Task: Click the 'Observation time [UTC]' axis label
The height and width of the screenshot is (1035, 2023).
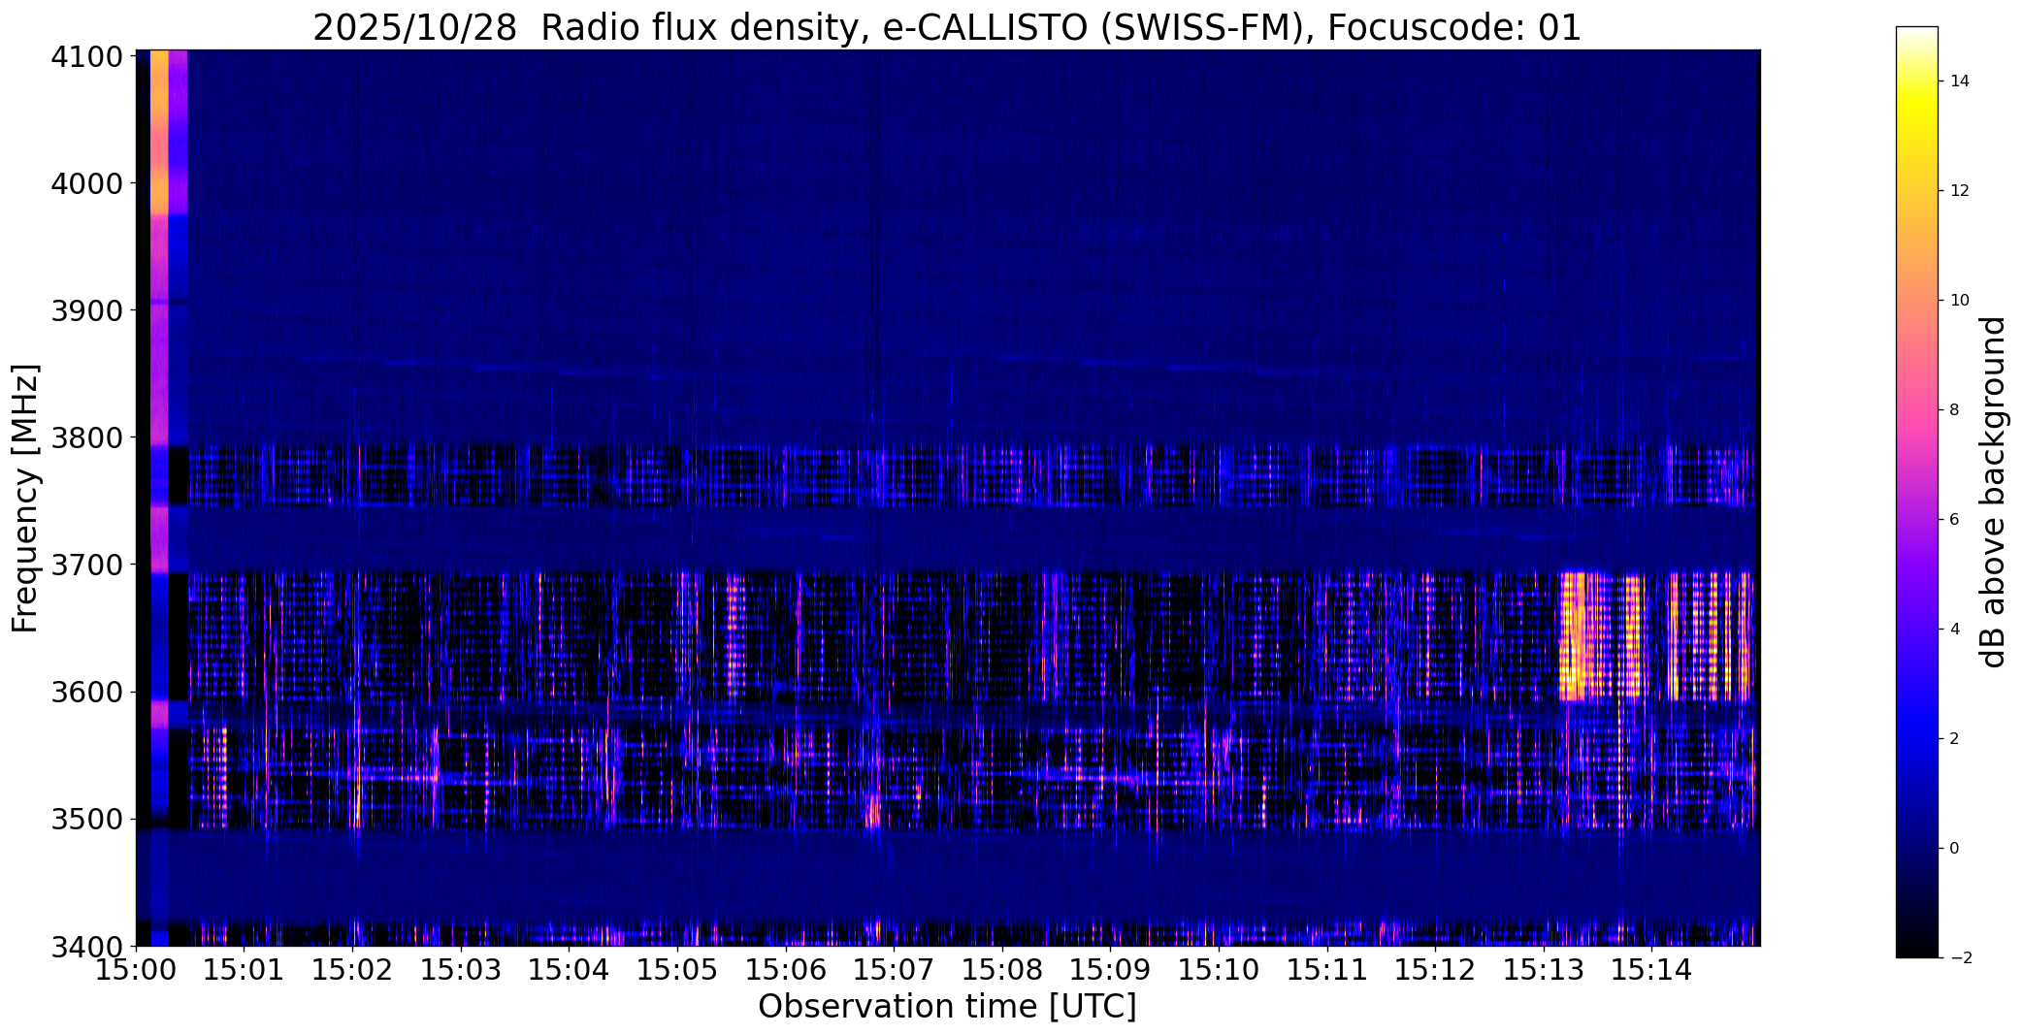Action: pos(947,1007)
